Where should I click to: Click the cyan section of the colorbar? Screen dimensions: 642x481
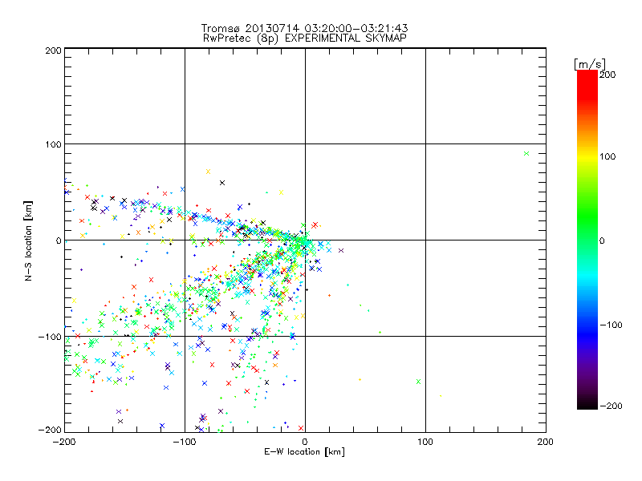(x=587, y=278)
